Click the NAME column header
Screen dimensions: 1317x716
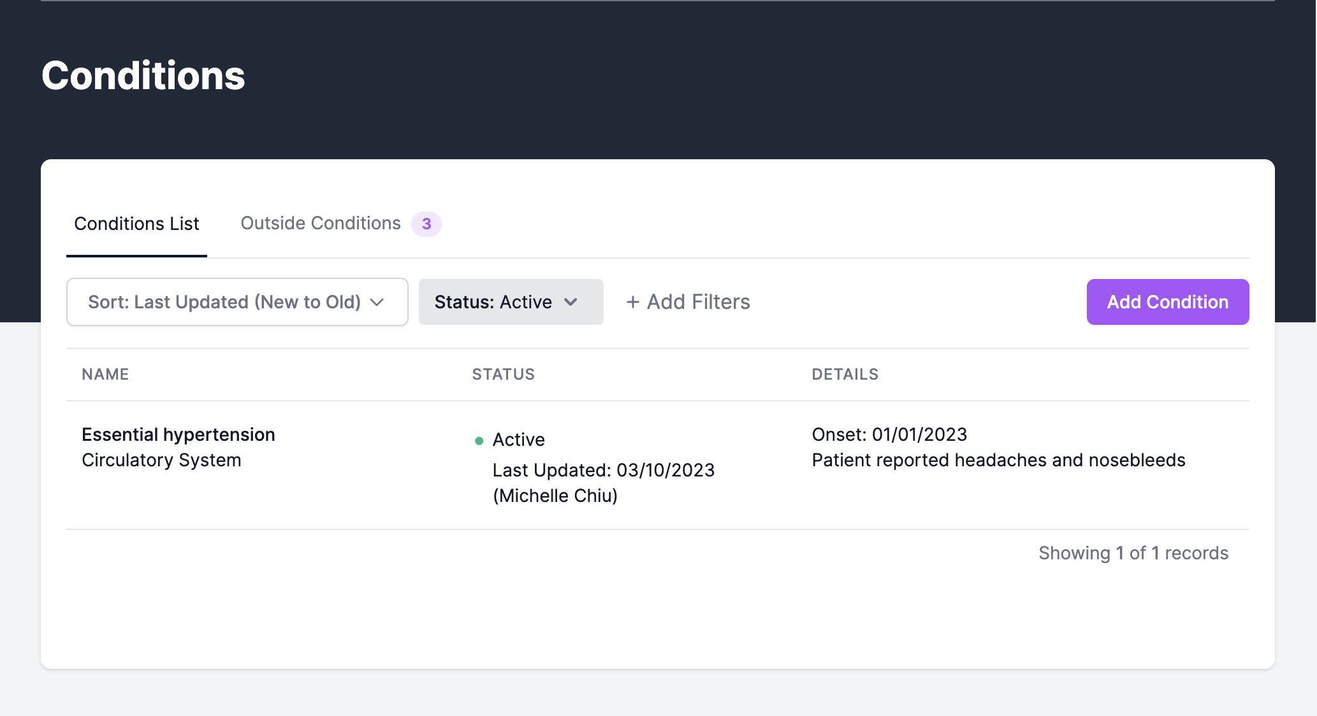(105, 375)
